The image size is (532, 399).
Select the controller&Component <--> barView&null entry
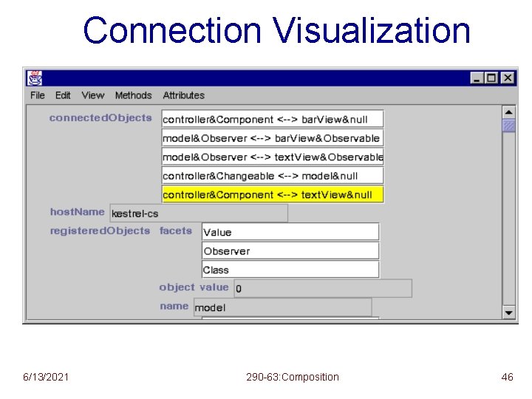(273, 119)
